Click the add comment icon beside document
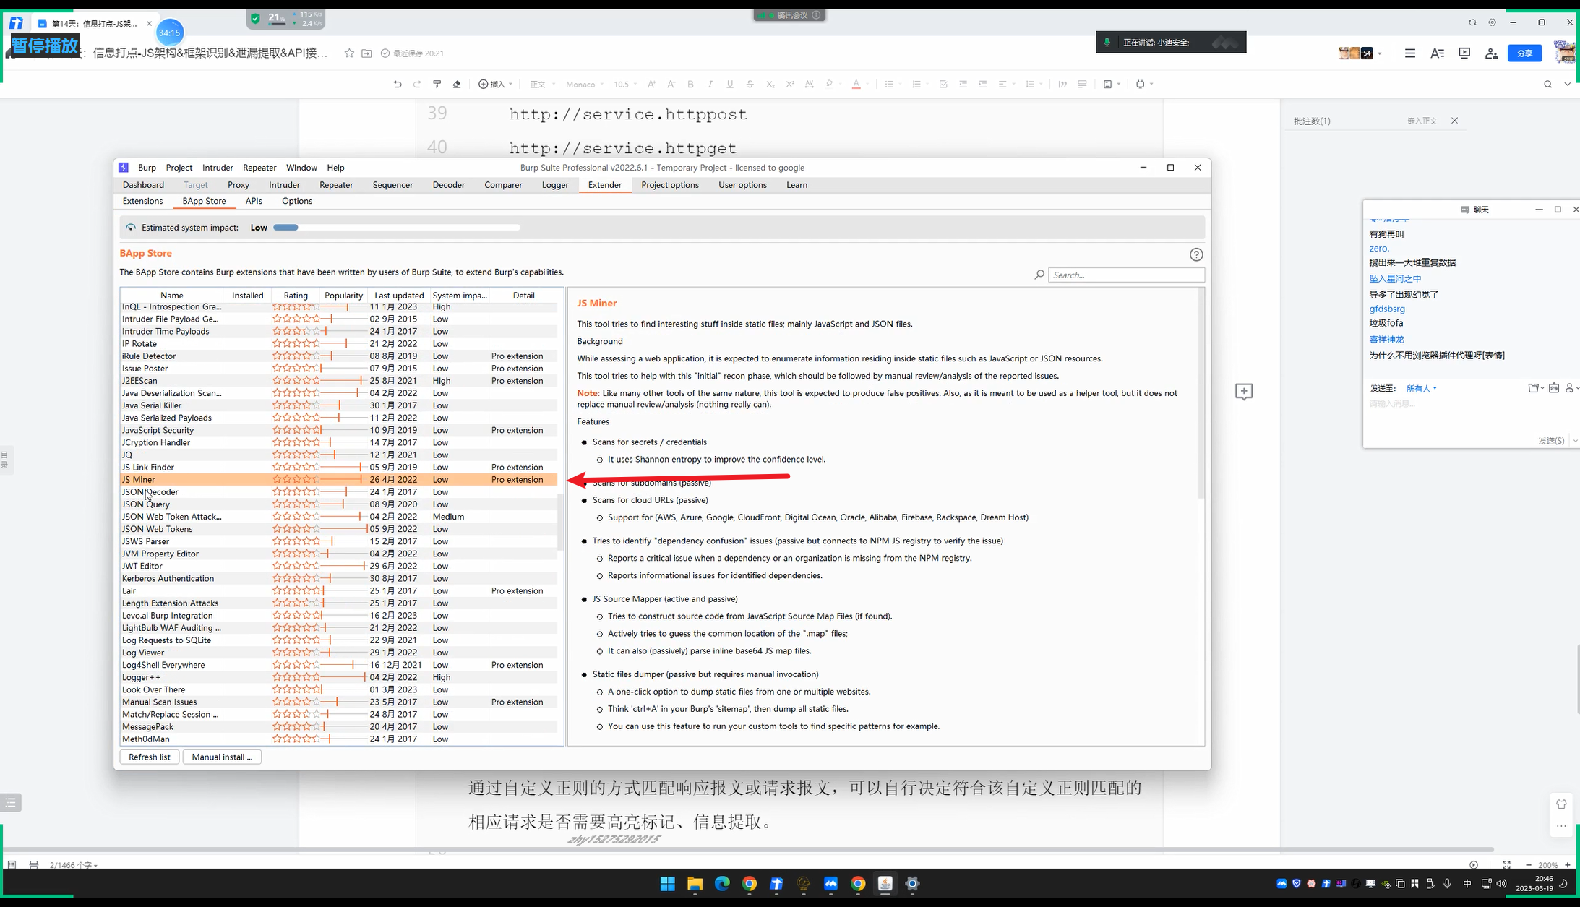This screenshot has height=907, width=1580. (1243, 392)
